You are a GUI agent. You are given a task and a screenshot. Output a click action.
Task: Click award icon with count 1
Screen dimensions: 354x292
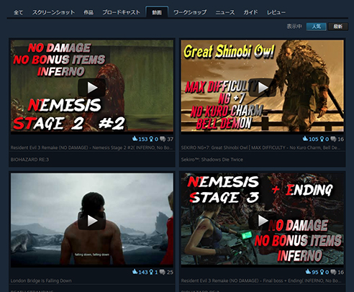tap(151, 272)
